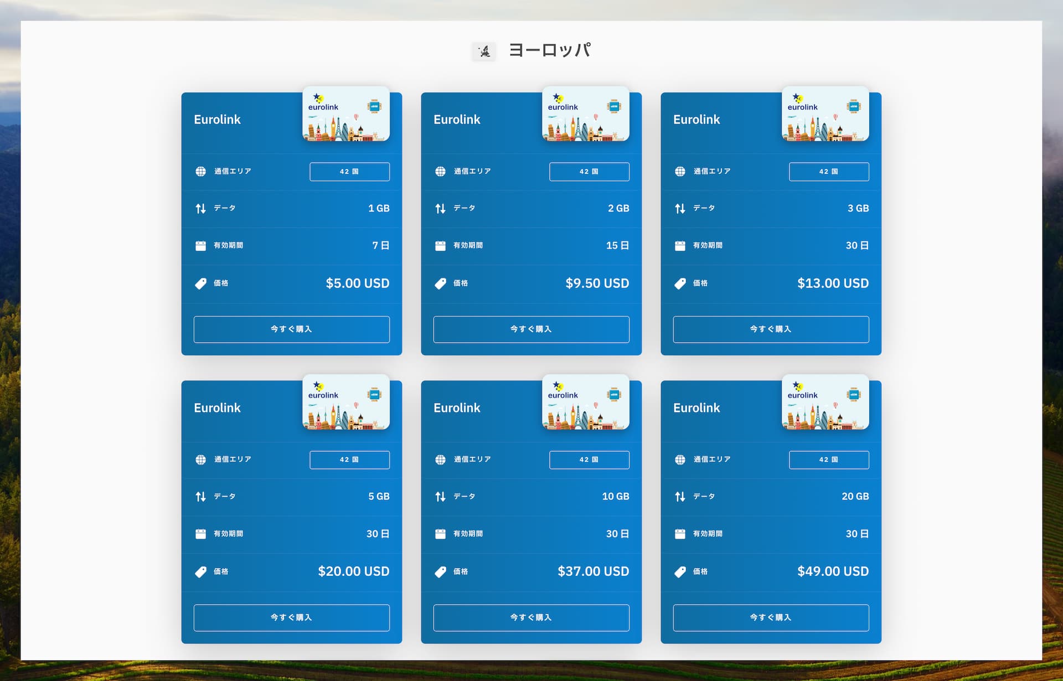This screenshot has height=681, width=1063.
Task: Click the eurolink card image on the 5 GB plan
Action: pos(346,402)
